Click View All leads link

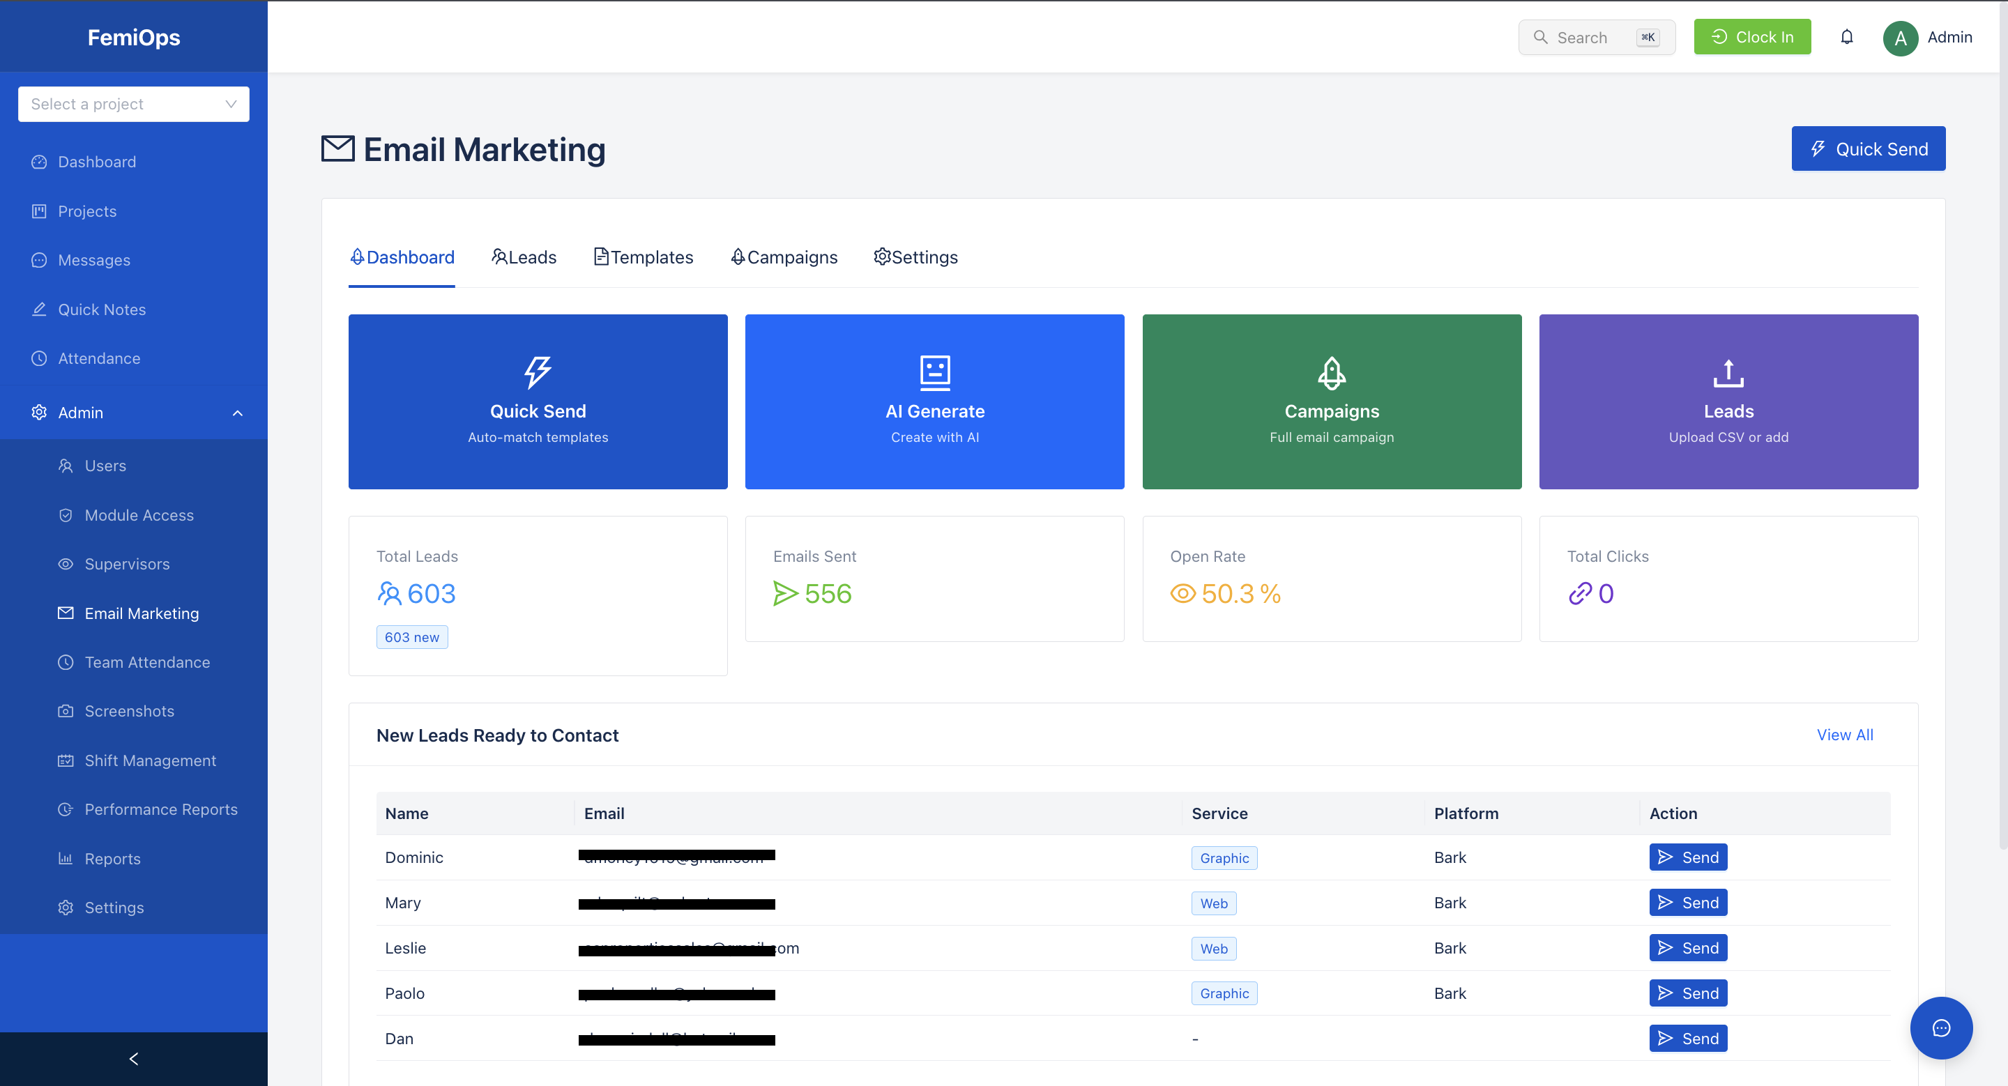tap(1843, 734)
